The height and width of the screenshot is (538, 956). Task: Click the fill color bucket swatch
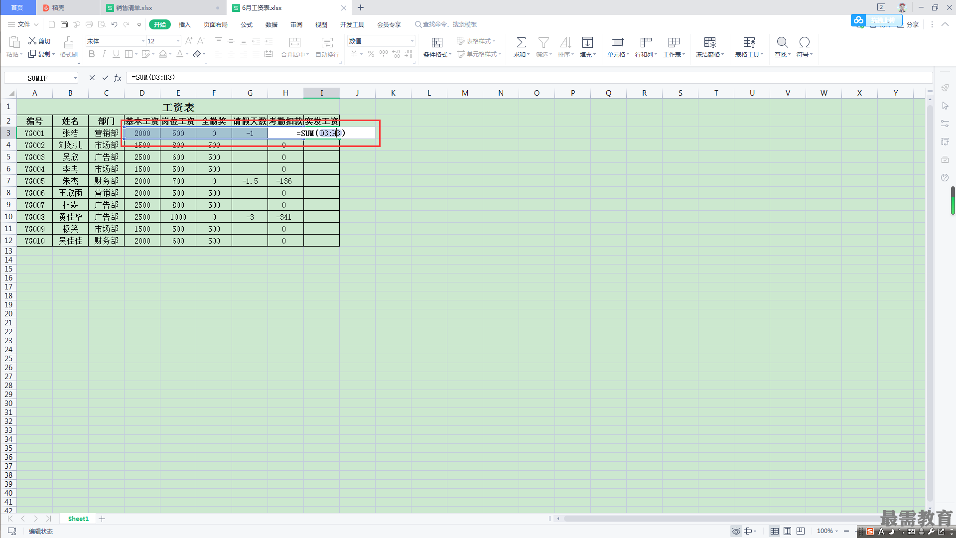click(163, 54)
